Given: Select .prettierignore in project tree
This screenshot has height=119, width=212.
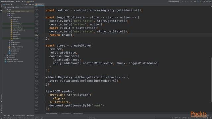Looking at the screenshot, I should tap(16, 43).
